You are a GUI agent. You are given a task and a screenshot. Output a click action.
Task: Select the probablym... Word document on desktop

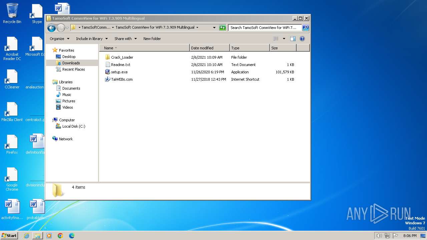[x=37, y=210]
